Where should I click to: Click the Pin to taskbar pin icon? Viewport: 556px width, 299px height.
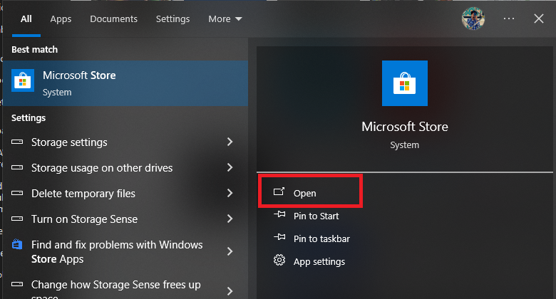(x=279, y=238)
